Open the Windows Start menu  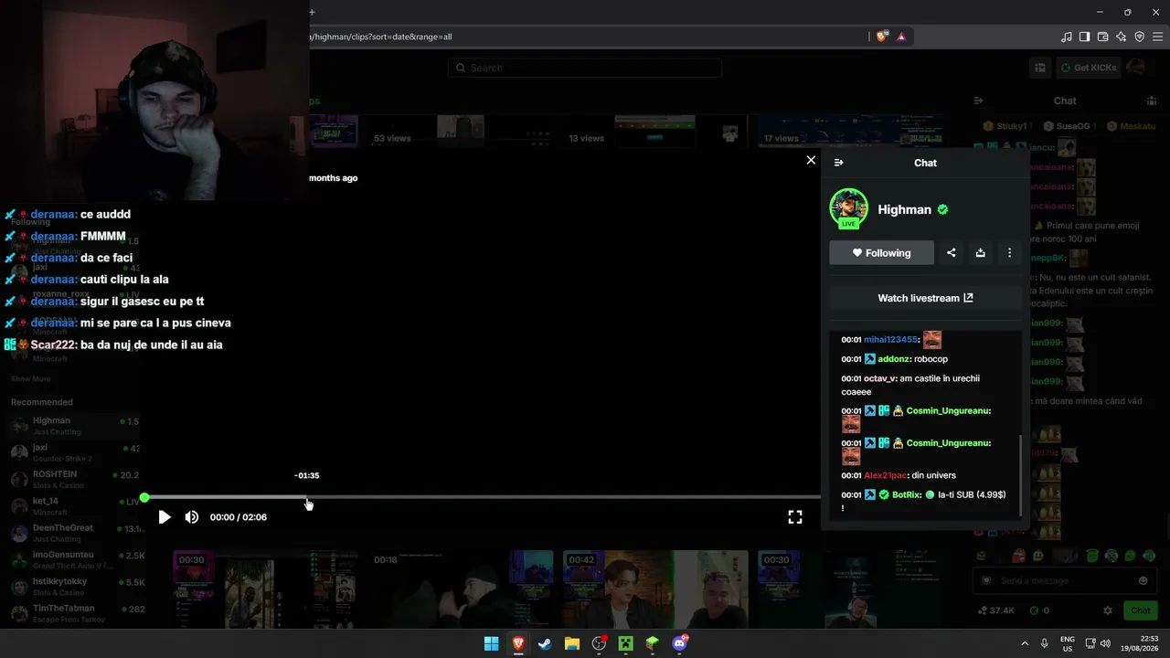tap(491, 643)
